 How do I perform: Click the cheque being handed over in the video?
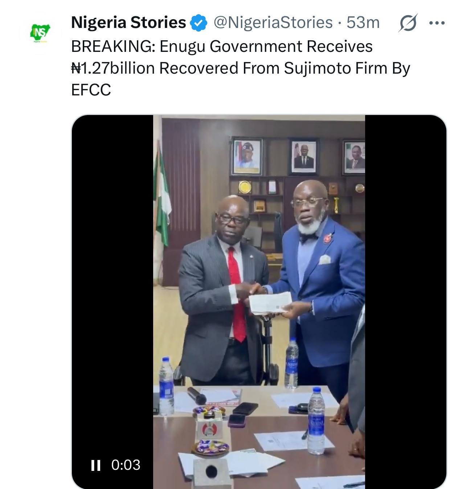pos(271,302)
